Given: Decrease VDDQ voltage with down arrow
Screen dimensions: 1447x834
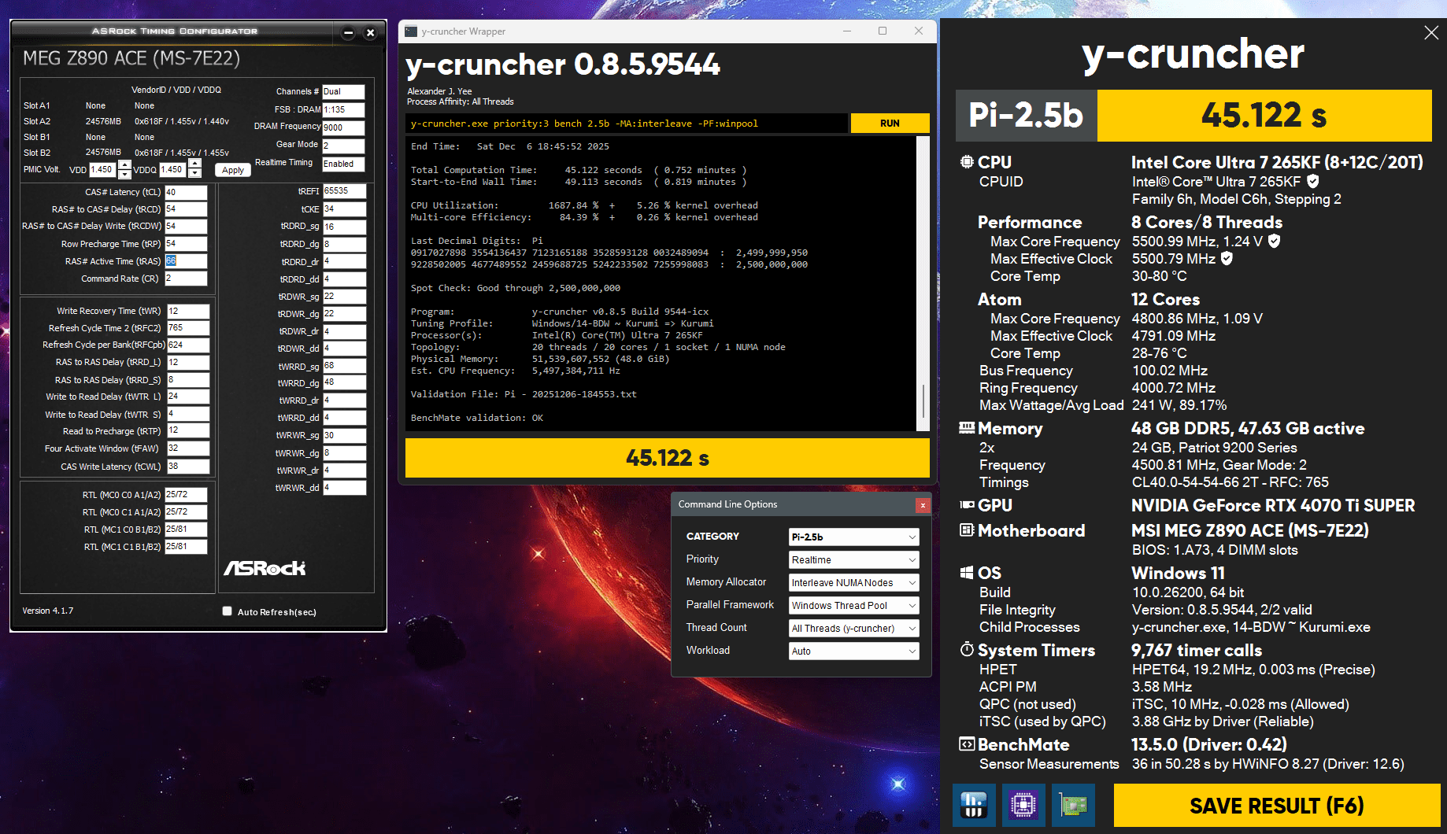Looking at the screenshot, I should pyautogui.click(x=195, y=174).
